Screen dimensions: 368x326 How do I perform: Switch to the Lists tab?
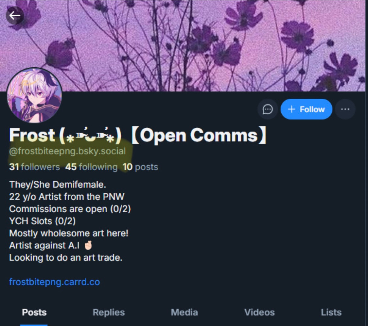(331, 312)
